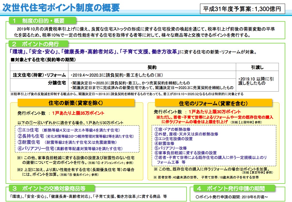Click list item ①エコ住宅
The width and height of the screenshot is (292, 202).
tap(29, 130)
